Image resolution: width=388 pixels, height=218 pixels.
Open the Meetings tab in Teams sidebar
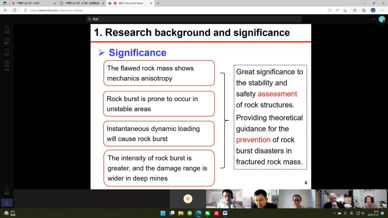click(7, 52)
